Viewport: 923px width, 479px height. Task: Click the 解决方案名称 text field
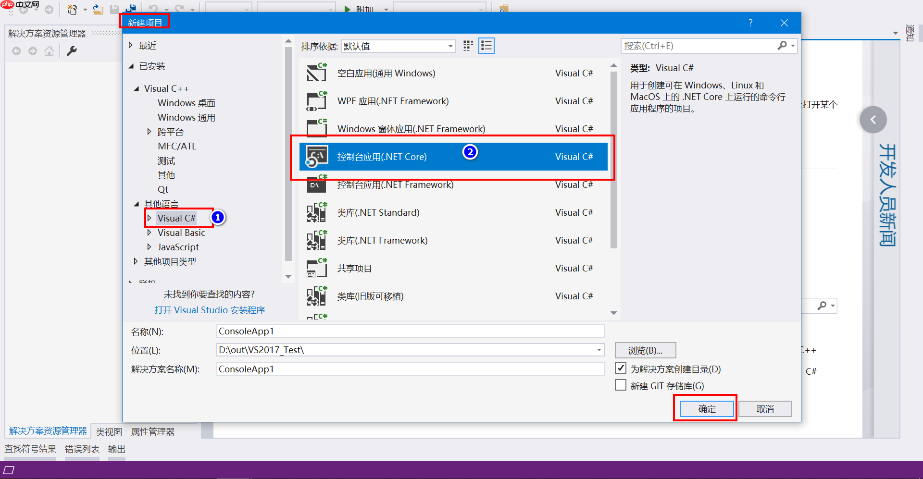click(410, 369)
